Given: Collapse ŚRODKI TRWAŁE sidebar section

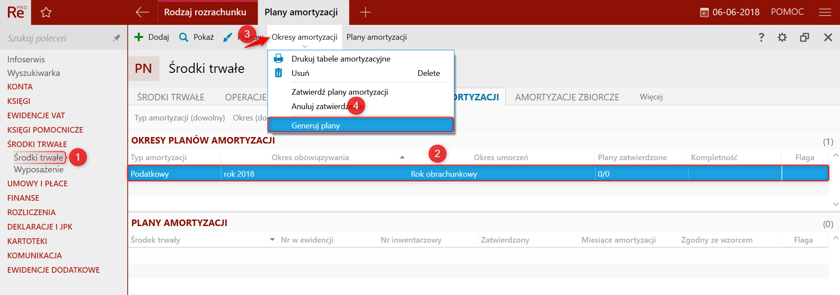Looking at the screenshot, I should tap(37, 144).
